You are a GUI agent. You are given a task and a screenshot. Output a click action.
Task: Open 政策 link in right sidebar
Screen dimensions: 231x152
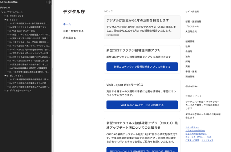pos(188,47)
